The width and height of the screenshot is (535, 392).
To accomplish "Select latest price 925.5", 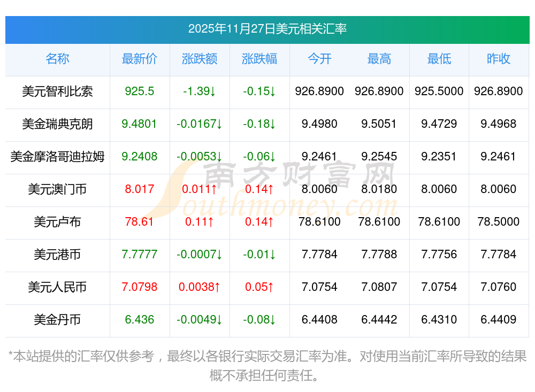I will 139,91.
